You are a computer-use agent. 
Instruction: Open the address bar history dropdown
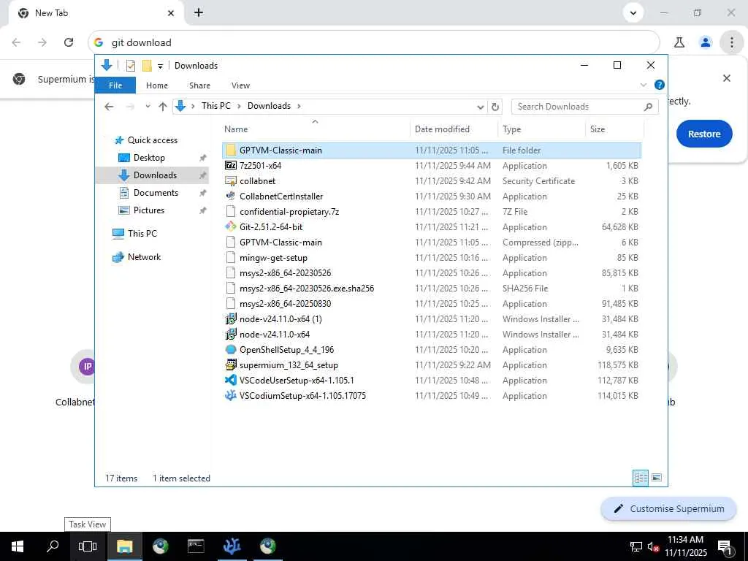(481, 107)
